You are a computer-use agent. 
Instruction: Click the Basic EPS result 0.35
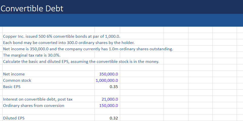click(114, 87)
